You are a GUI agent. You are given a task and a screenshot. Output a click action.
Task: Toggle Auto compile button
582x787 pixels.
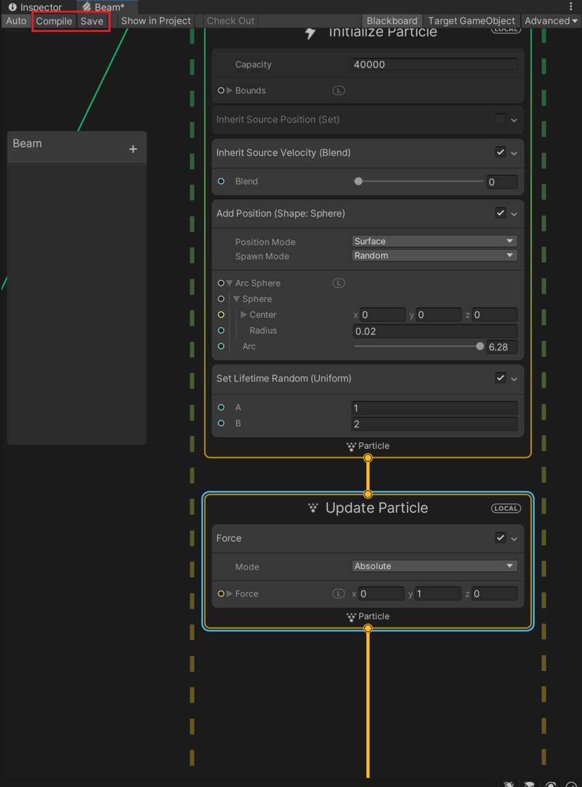(x=16, y=20)
